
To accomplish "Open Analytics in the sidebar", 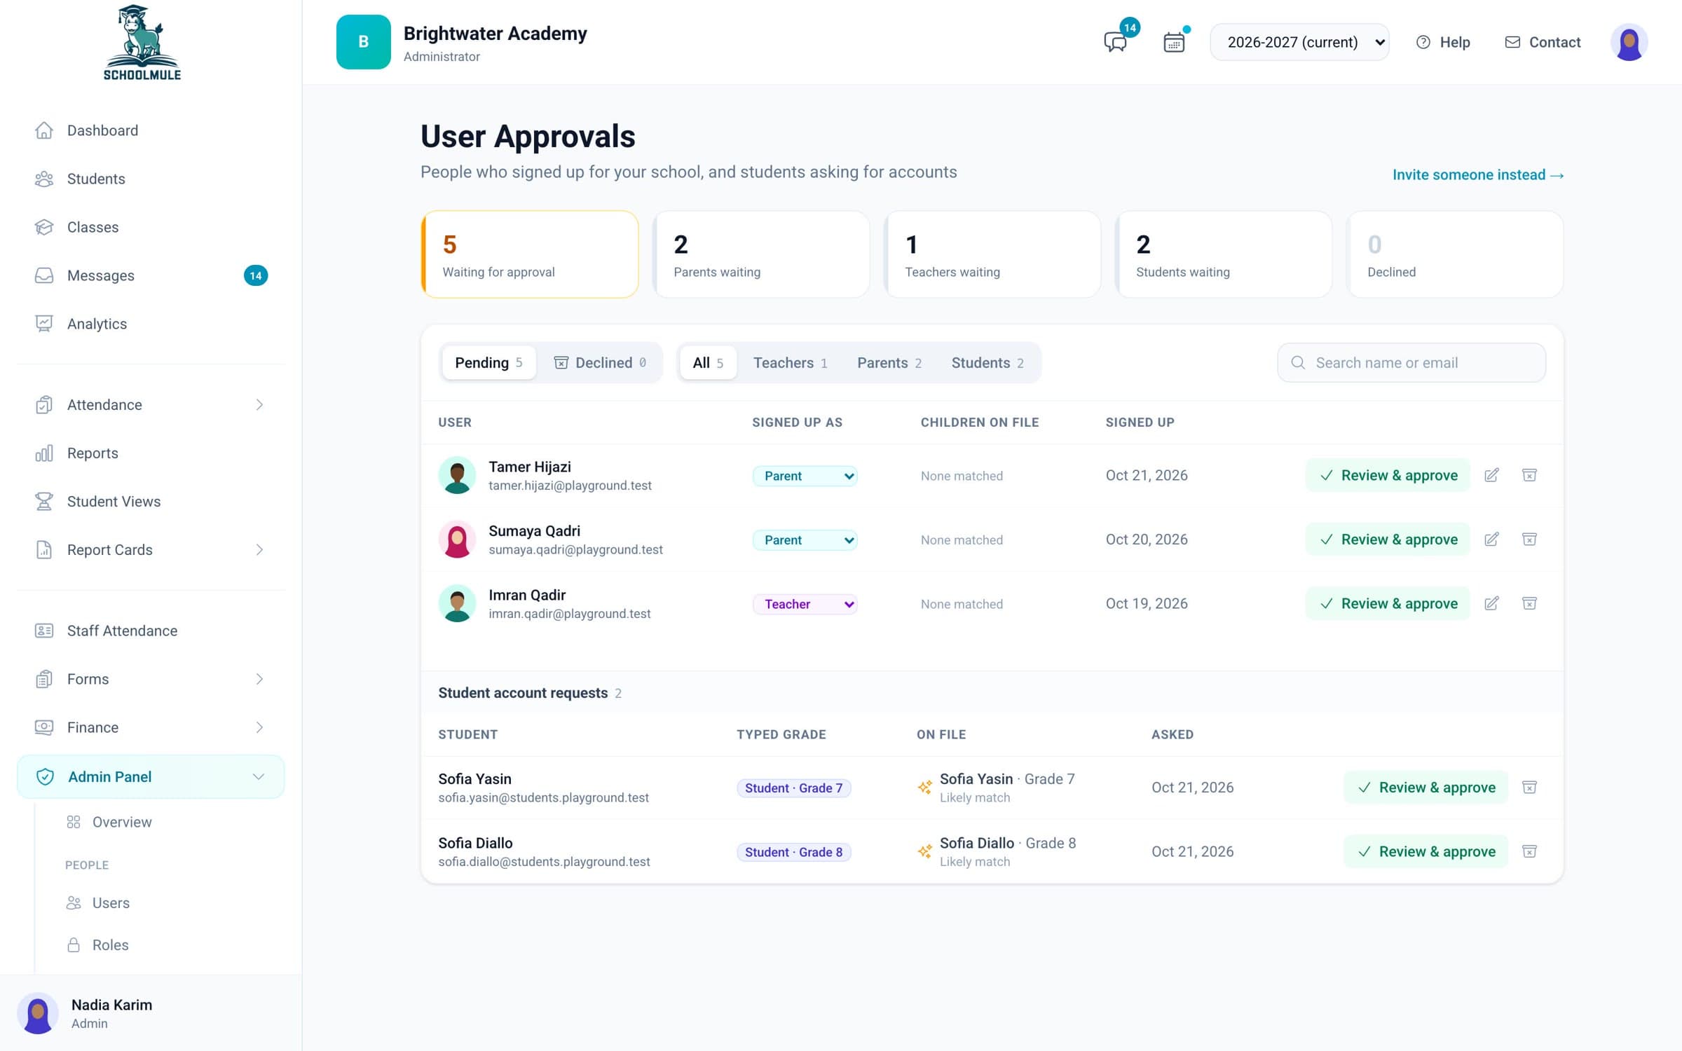I will [151, 324].
